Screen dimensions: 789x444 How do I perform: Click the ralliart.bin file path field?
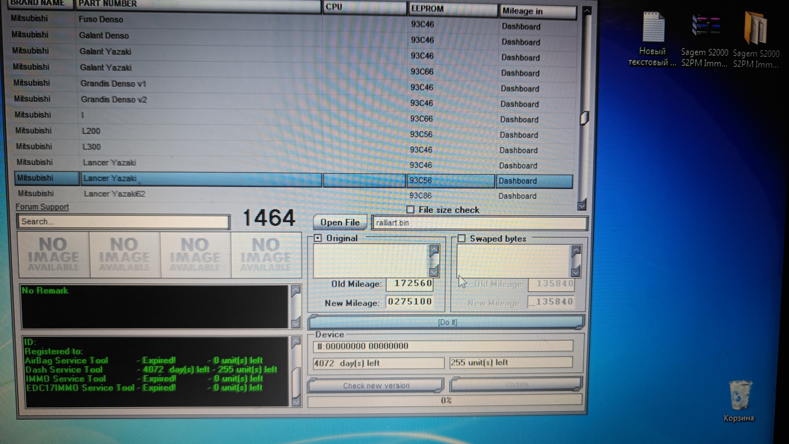point(479,223)
